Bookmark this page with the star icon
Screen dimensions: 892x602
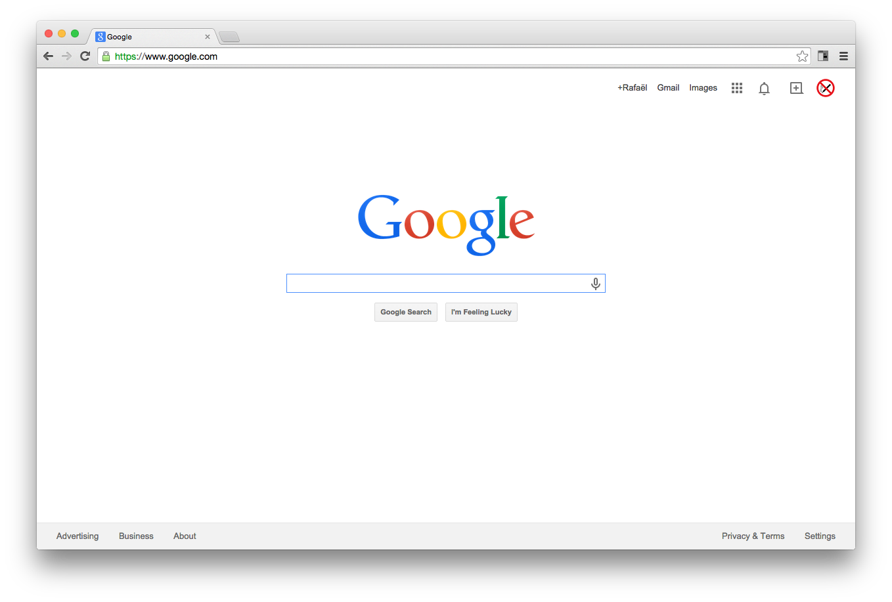point(802,56)
